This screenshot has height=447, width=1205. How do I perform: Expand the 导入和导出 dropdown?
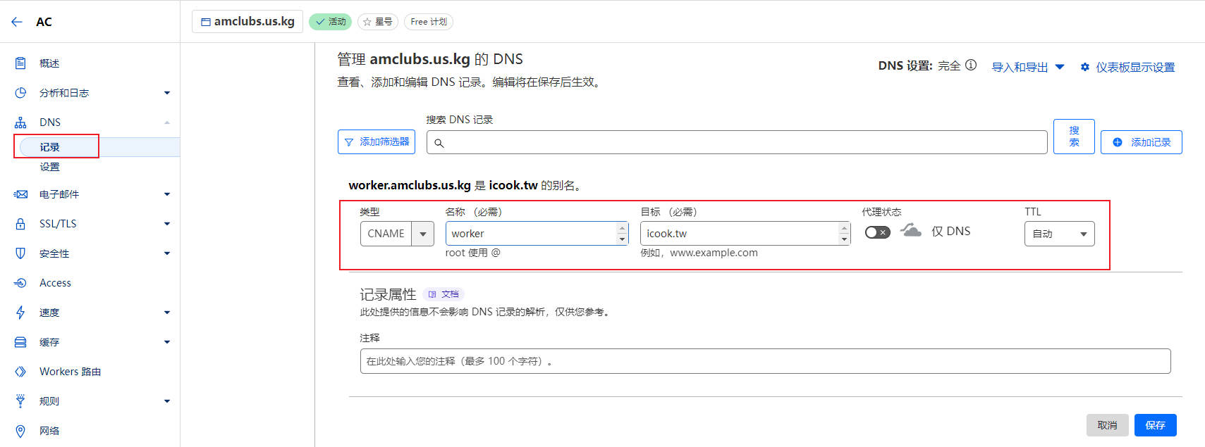1027,67
